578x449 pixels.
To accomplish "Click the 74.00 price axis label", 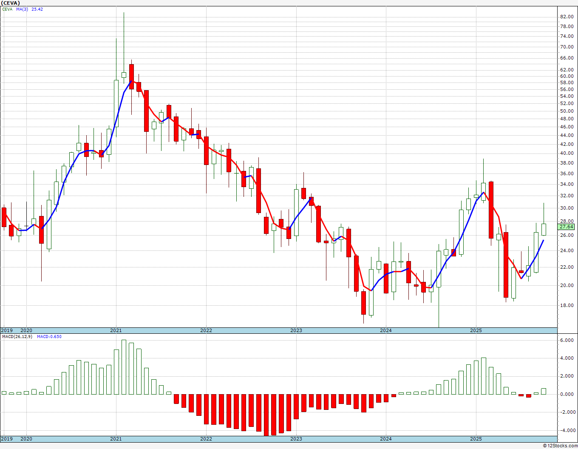I will coord(567,37).
